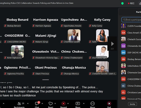This screenshot has width=141, height=108.
Task: Click muted mic icon on Chima Chukwunyere tile
Action: coord(62,58)
